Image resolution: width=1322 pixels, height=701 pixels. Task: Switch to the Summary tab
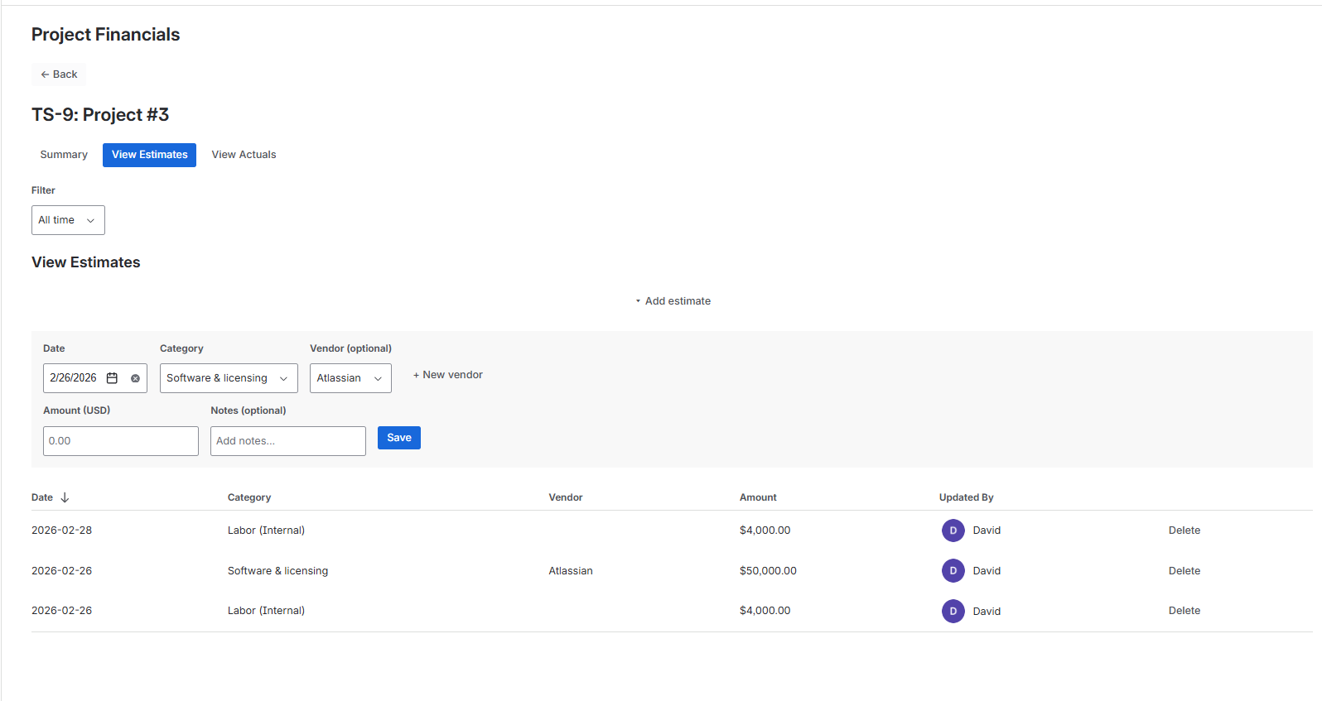(64, 155)
